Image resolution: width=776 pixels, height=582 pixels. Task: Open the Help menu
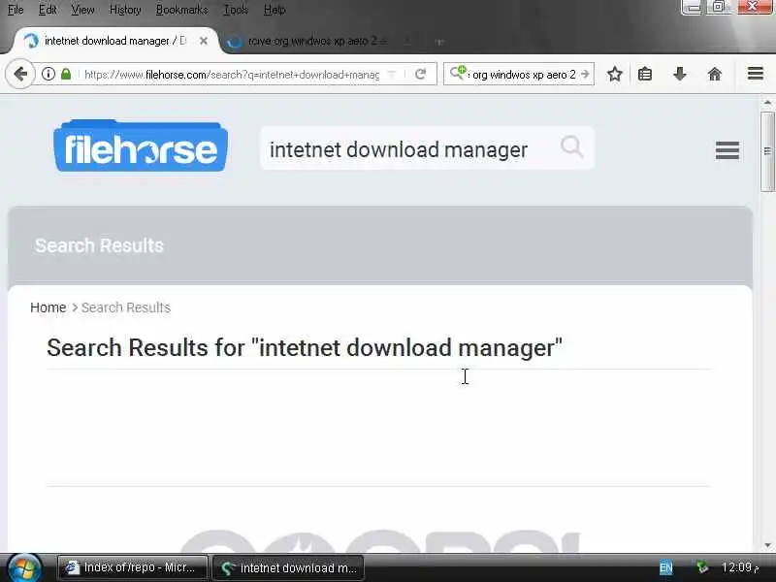[275, 10]
